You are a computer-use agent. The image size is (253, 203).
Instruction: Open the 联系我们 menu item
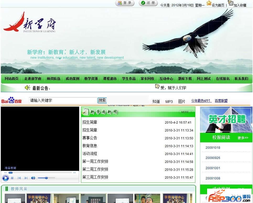pyautogui.click(x=241, y=79)
